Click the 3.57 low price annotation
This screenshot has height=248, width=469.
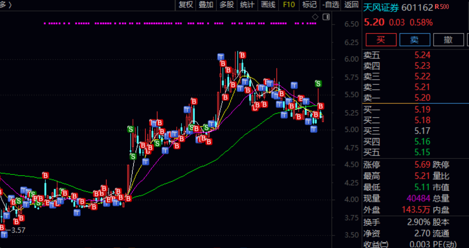pyautogui.click(x=19, y=230)
